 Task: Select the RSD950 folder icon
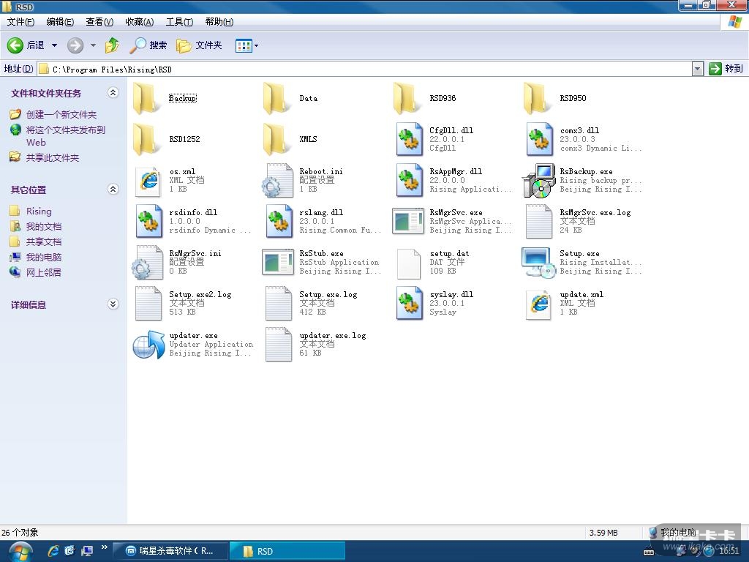pyautogui.click(x=538, y=98)
